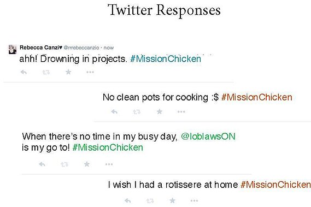Open more options on 'Drowning in projects' tweet

tap(90, 72)
